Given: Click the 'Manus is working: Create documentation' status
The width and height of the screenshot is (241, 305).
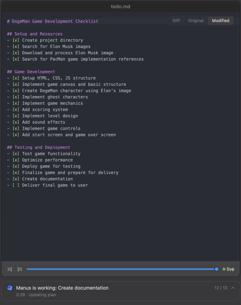Looking at the screenshot, I should pos(62,288).
